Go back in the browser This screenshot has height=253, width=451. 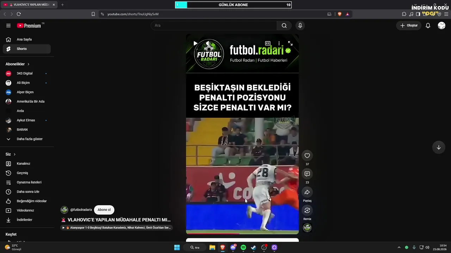5,14
